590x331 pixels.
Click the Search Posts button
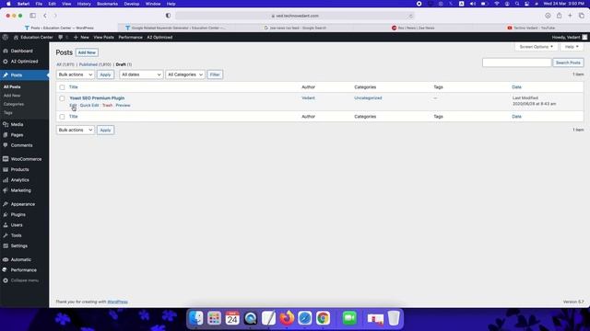click(568, 63)
